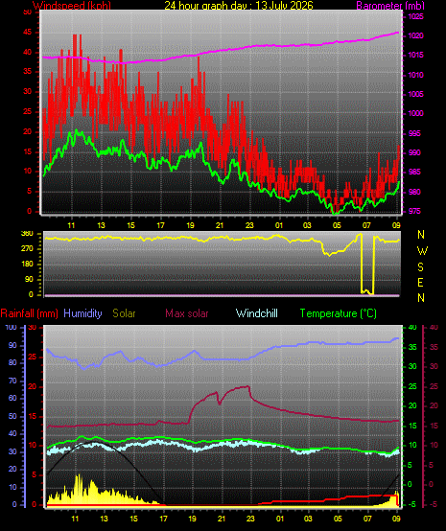This screenshot has width=446, height=531.
Task: Click the '1005' barometer axis value
Action: pos(416,94)
